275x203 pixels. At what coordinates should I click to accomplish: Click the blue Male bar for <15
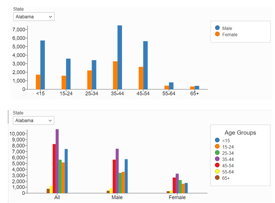[43, 65]
